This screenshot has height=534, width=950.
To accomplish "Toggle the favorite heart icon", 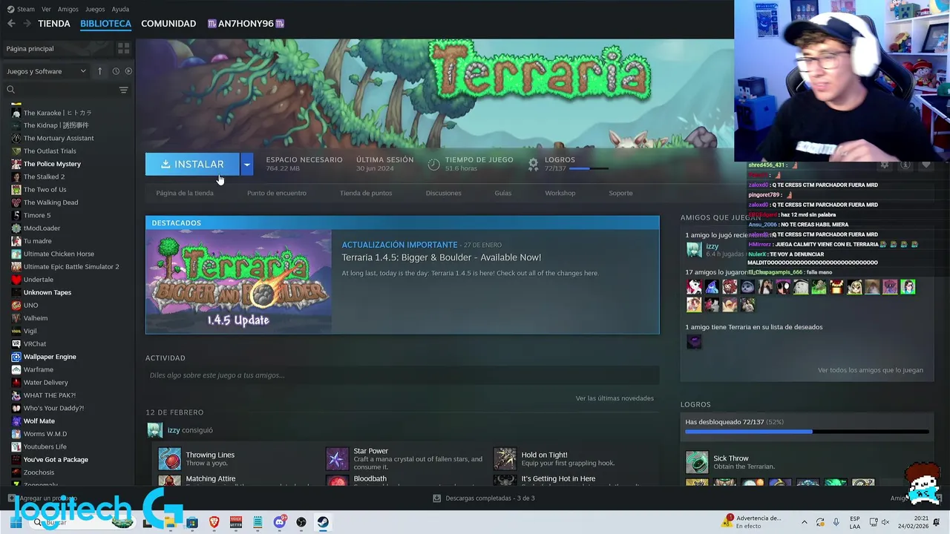I will [x=926, y=165].
